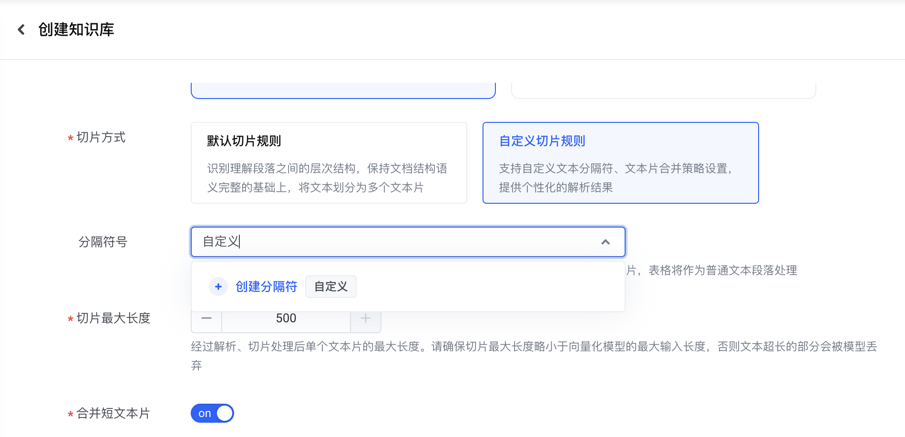905x437 pixels.
Task: Click the plus icon beside 创建分隔符
Action: point(218,287)
